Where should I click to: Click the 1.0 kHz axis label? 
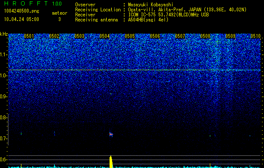point(3,76)
